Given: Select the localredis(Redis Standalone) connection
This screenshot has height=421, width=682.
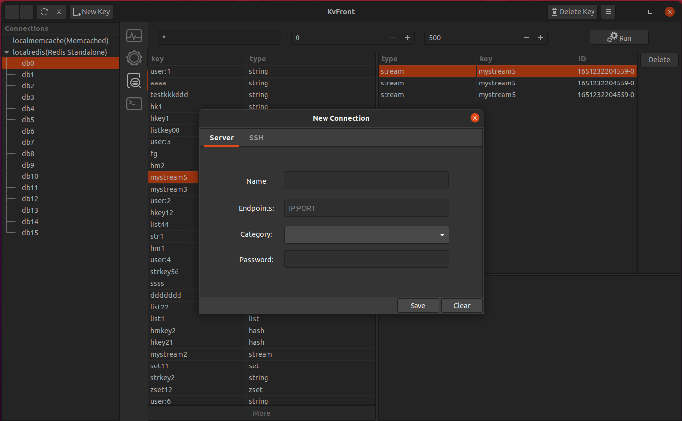Looking at the screenshot, I should (x=60, y=52).
